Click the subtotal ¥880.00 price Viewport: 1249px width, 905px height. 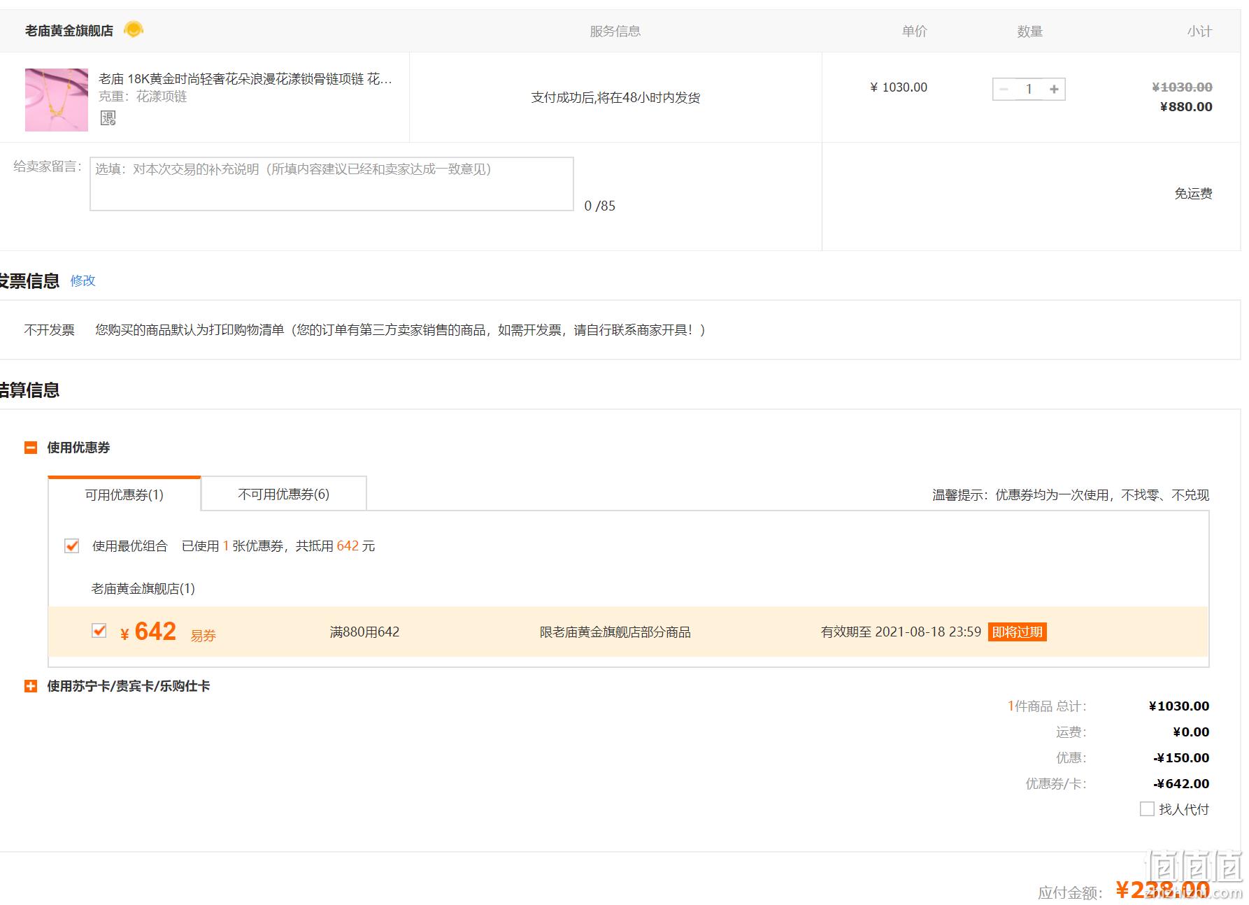[x=1186, y=107]
